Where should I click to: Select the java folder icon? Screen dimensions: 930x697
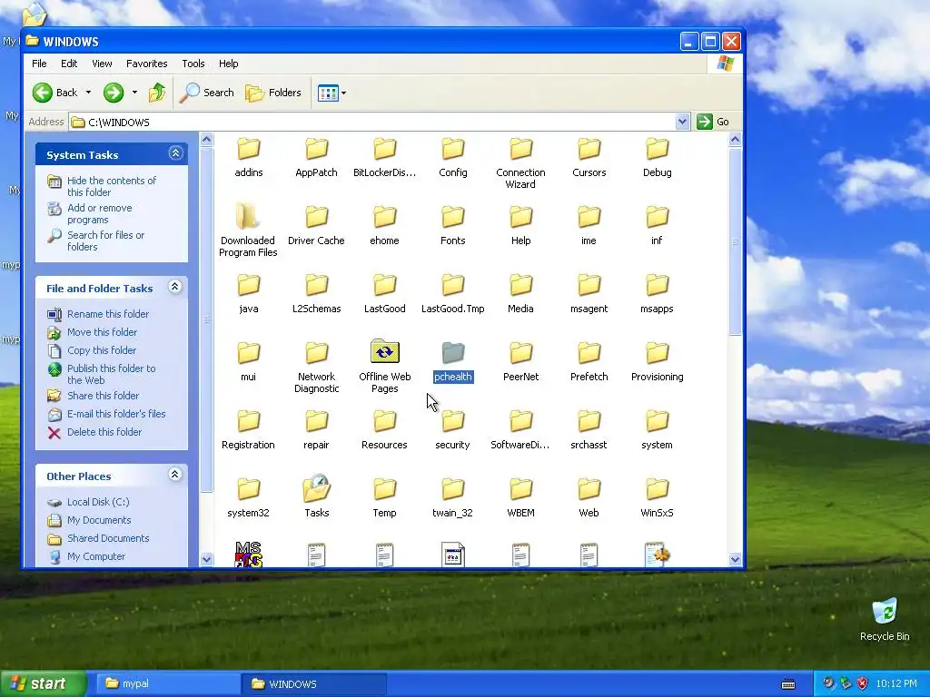(x=249, y=285)
